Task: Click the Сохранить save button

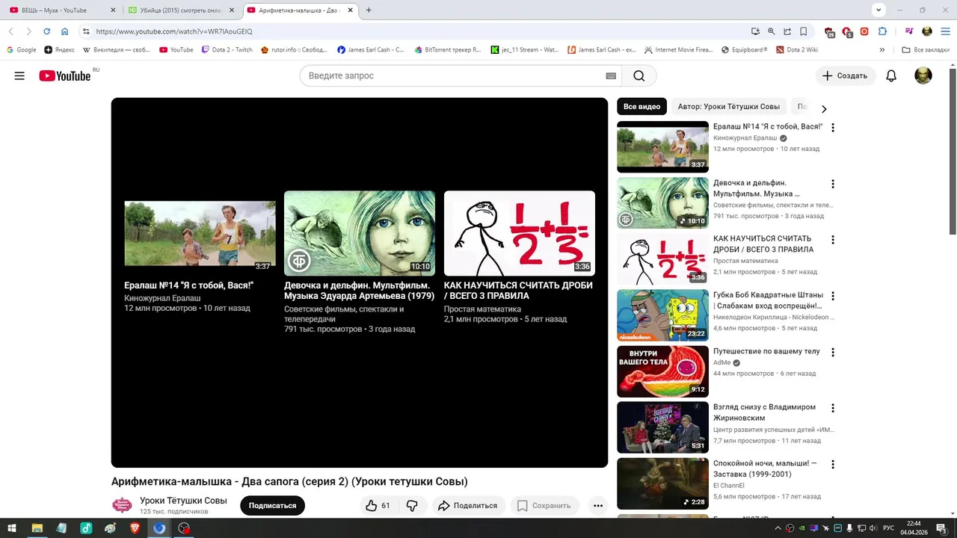Action: coord(545,506)
